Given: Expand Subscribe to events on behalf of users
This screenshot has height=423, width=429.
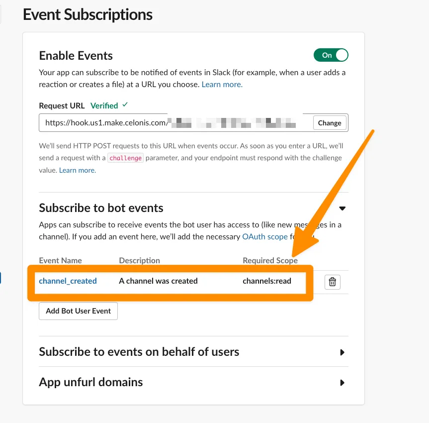Looking at the screenshot, I should click(342, 352).
